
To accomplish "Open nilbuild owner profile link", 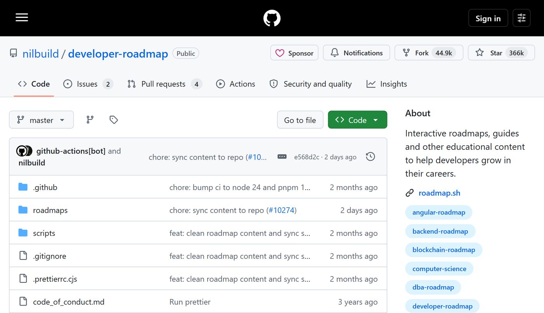I will (40, 54).
